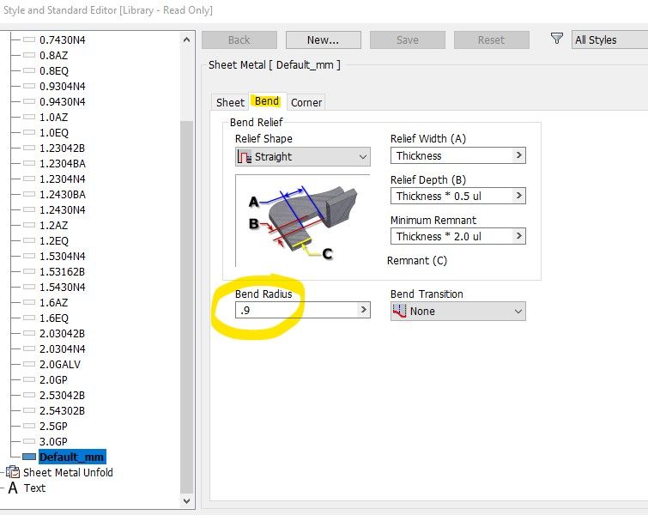Select the 1.6AZ style

click(54, 302)
